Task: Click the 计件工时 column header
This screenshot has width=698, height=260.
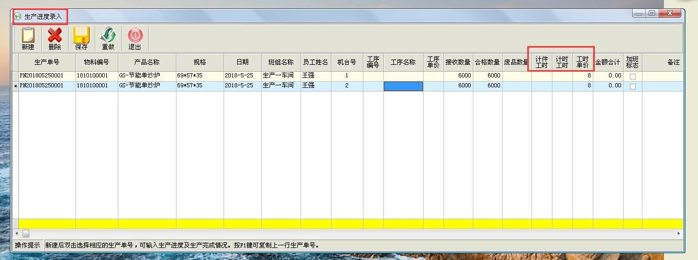Action: 541,62
